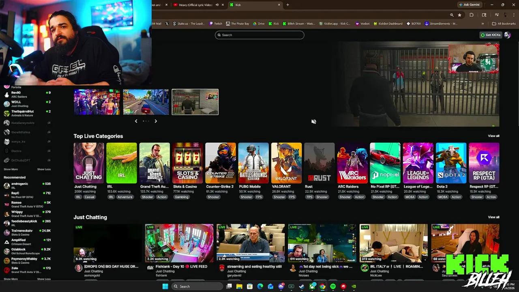Open the Chrome extensions puzzle icon
519x292 pixels.
(472, 15)
